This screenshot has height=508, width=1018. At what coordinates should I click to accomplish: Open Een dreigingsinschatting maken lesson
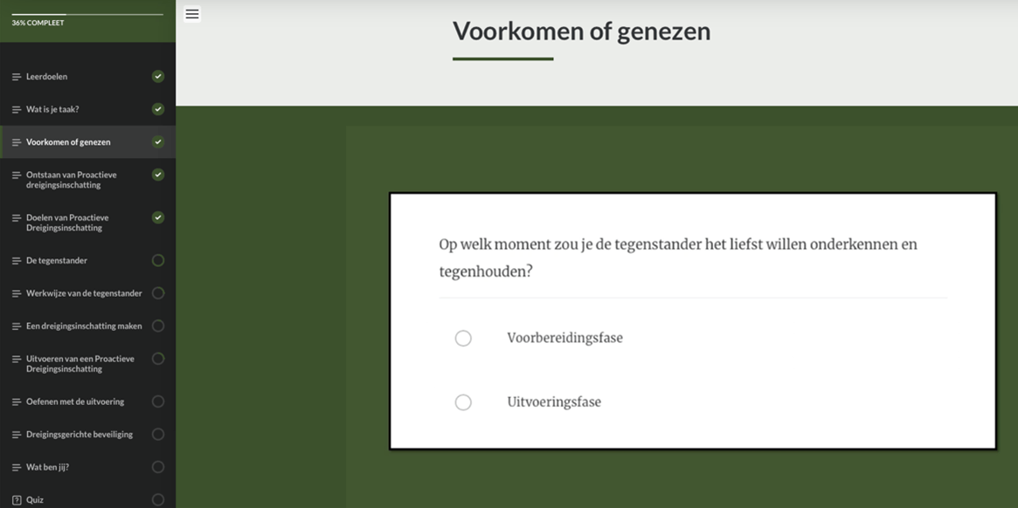point(84,326)
